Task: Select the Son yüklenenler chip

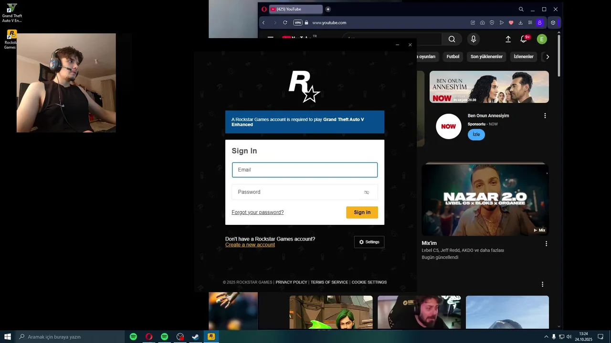Action: 486,57
